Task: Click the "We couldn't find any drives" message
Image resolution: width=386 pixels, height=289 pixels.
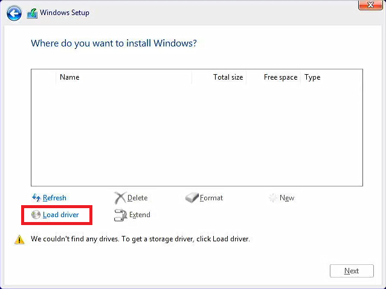Action: point(140,239)
